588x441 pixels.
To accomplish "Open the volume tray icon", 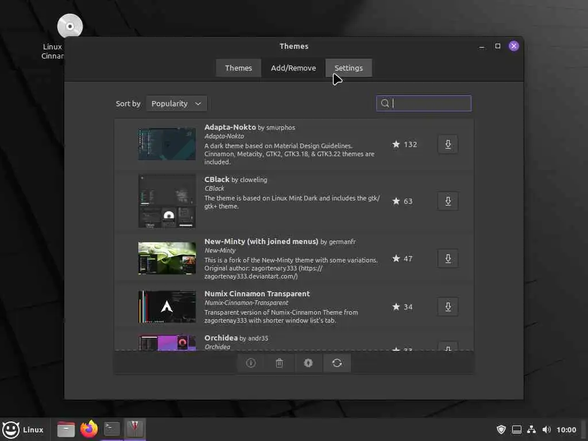I will [x=547, y=430].
